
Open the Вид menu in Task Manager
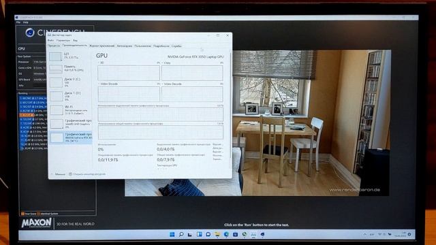75,40
